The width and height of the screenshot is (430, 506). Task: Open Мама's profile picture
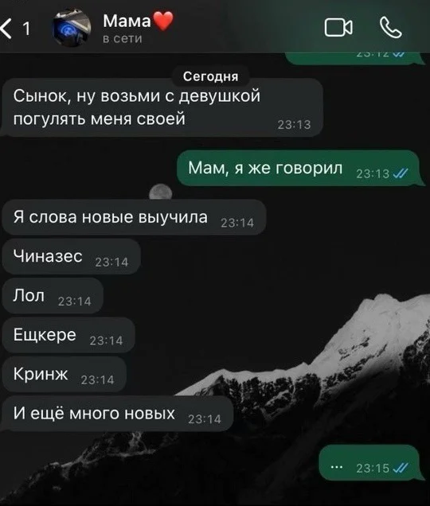[x=72, y=28]
